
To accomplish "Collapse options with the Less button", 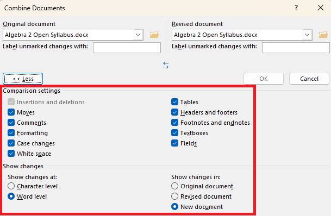I will pos(23,79).
